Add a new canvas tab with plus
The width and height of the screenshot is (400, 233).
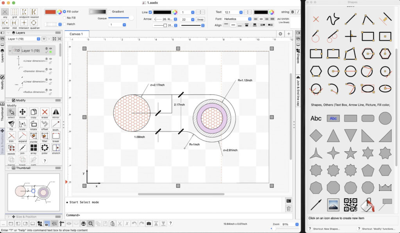(x=289, y=34)
